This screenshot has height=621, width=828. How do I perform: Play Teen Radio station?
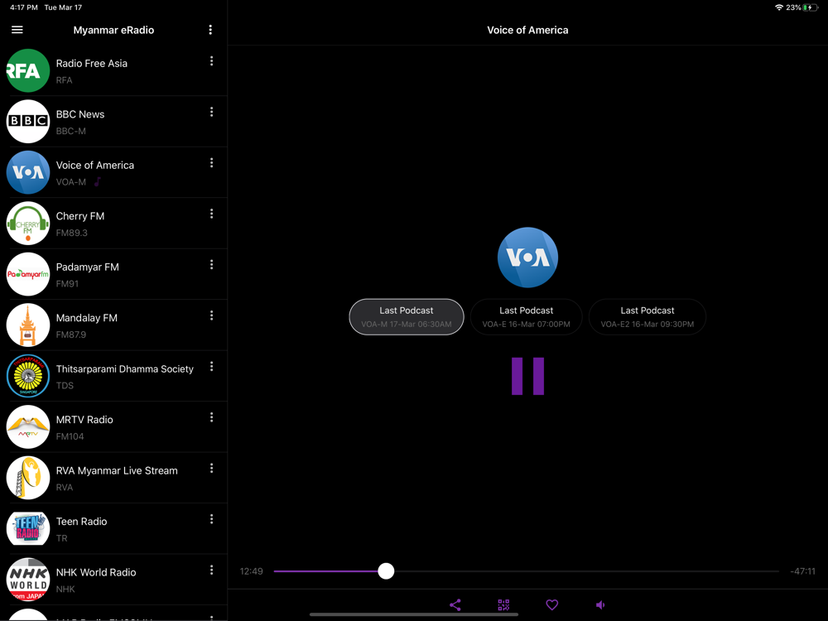tap(113, 528)
